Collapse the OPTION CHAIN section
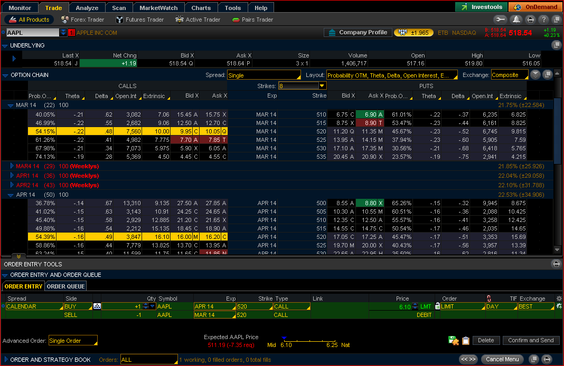 click(5, 75)
